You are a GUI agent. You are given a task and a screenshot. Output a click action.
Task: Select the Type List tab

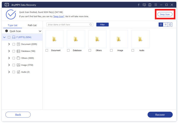tap(12, 25)
